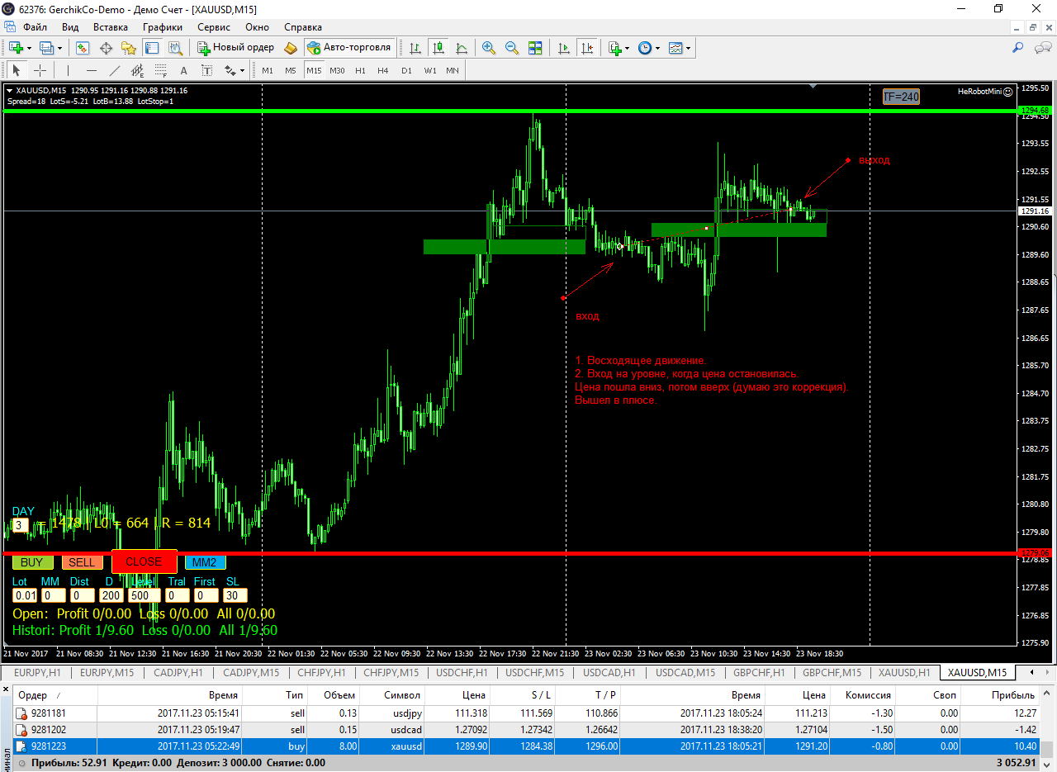Viewport: 1057px width, 772px height.
Task: Switch to H1 timeframe
Action: (360, 70)
